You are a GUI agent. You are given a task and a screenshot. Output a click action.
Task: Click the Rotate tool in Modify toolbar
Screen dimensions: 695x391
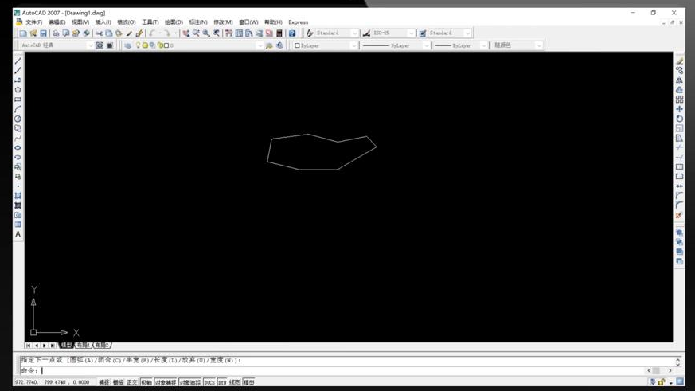click(x=679, y=119)
